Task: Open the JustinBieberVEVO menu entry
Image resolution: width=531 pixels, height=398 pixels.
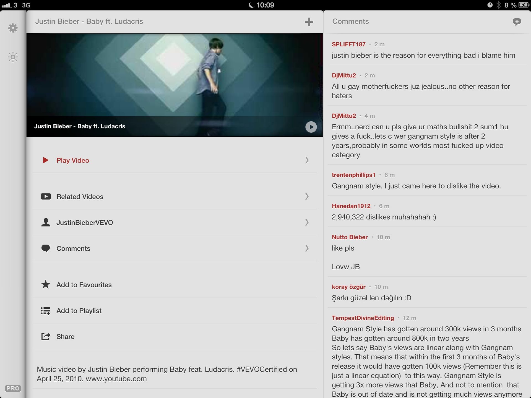Action: [175, 222]
